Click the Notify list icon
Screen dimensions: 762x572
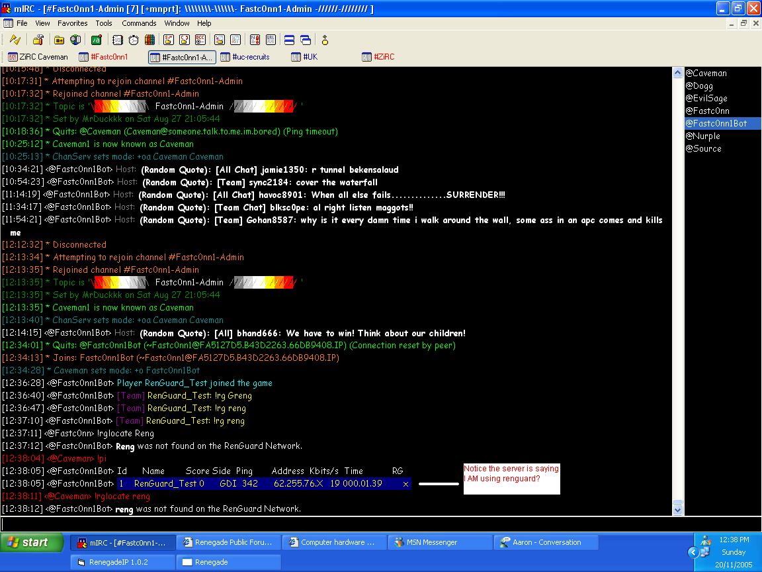(x=254, y=40)
